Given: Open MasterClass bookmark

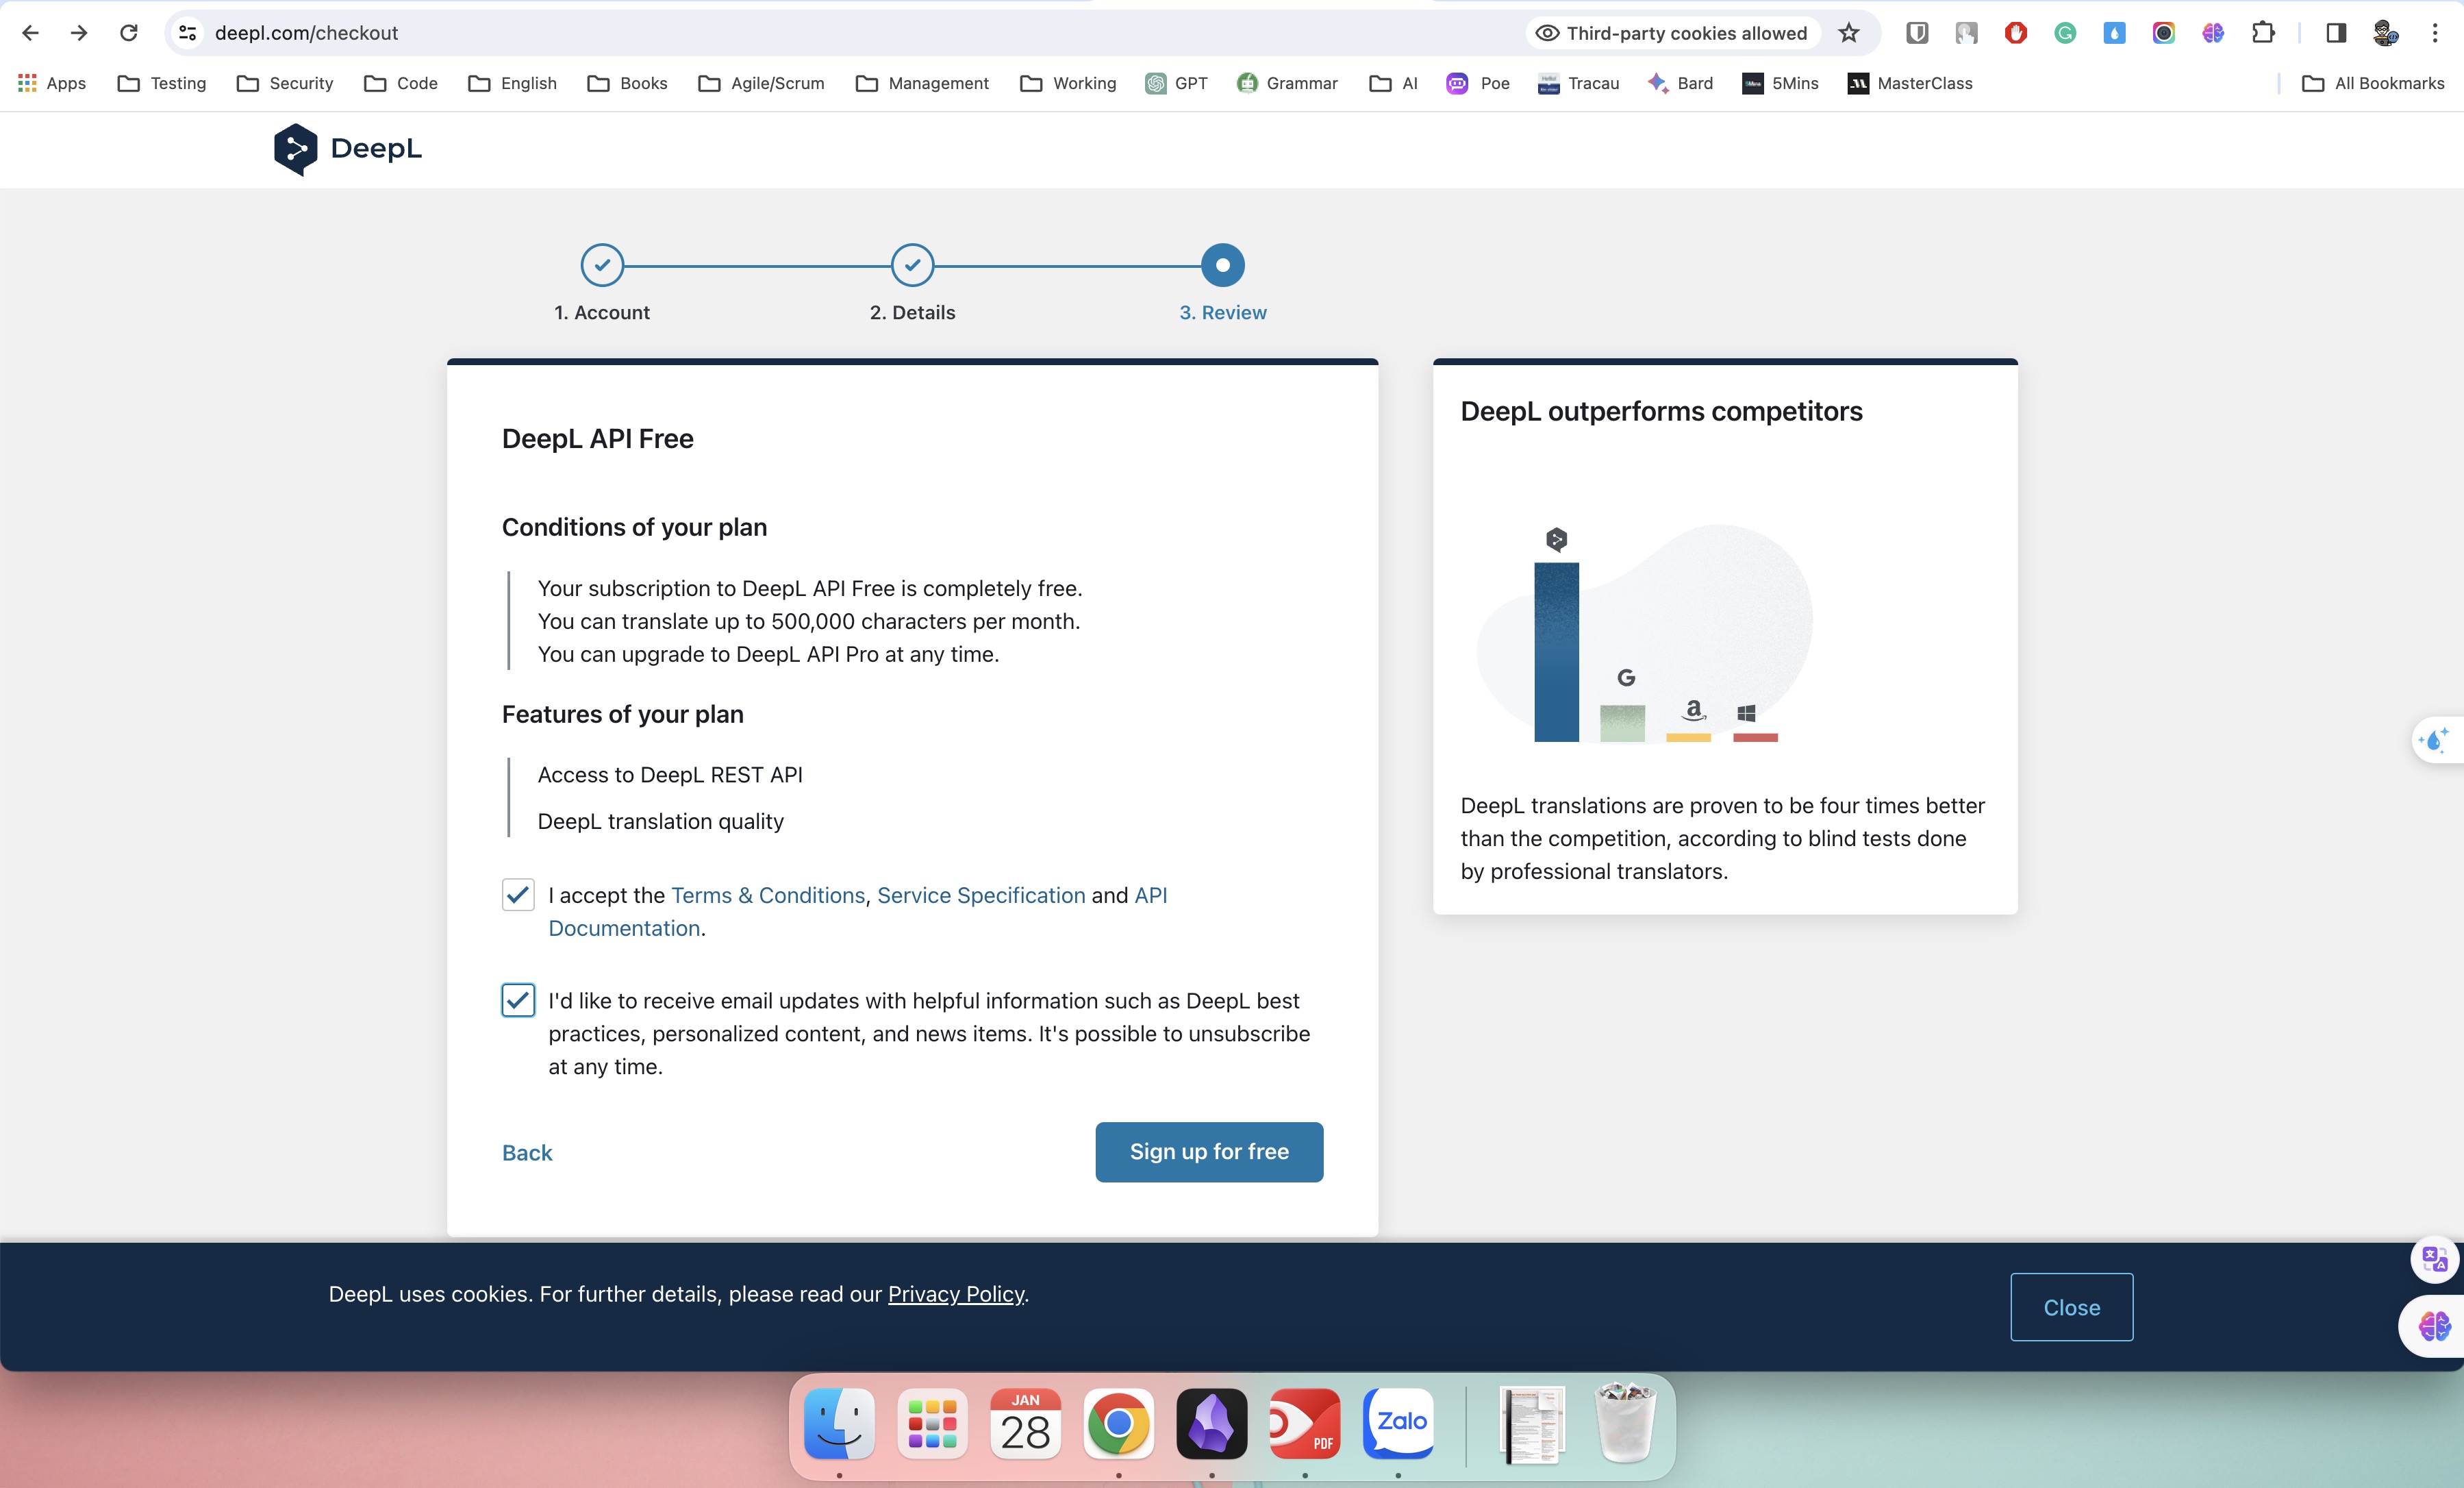Looking at the screenshot, I should (x=1910, y=83).
